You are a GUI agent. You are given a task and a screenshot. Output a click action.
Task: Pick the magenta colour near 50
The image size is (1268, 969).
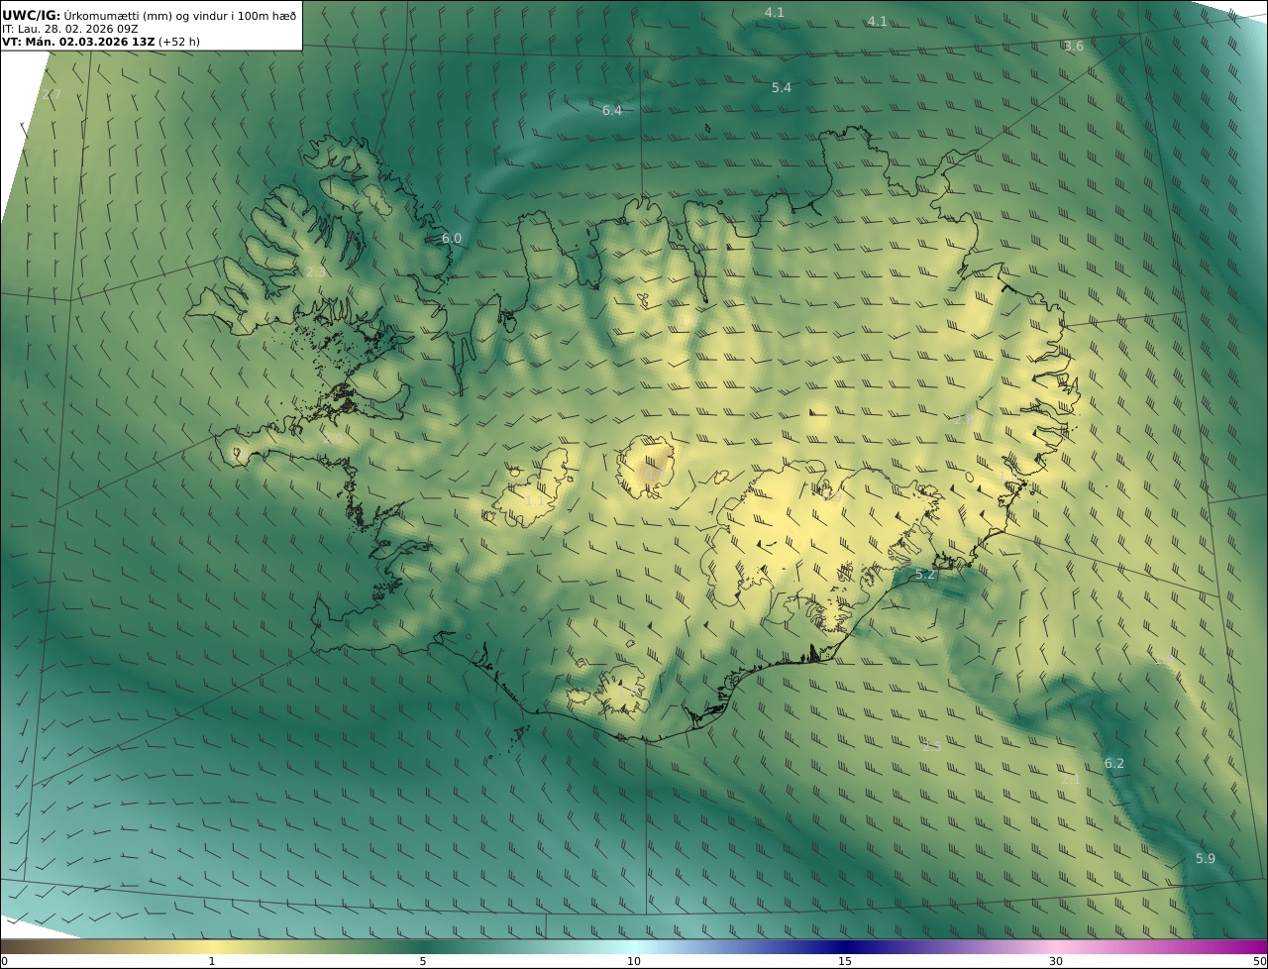(x=1258, y=946)
